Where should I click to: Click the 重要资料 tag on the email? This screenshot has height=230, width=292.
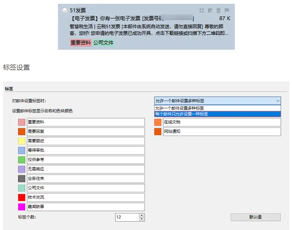(81, 42)
